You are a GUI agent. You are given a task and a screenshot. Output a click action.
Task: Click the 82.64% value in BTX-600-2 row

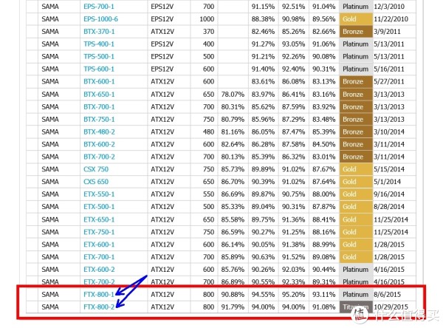pyautogui.click(x=233, y=144)
